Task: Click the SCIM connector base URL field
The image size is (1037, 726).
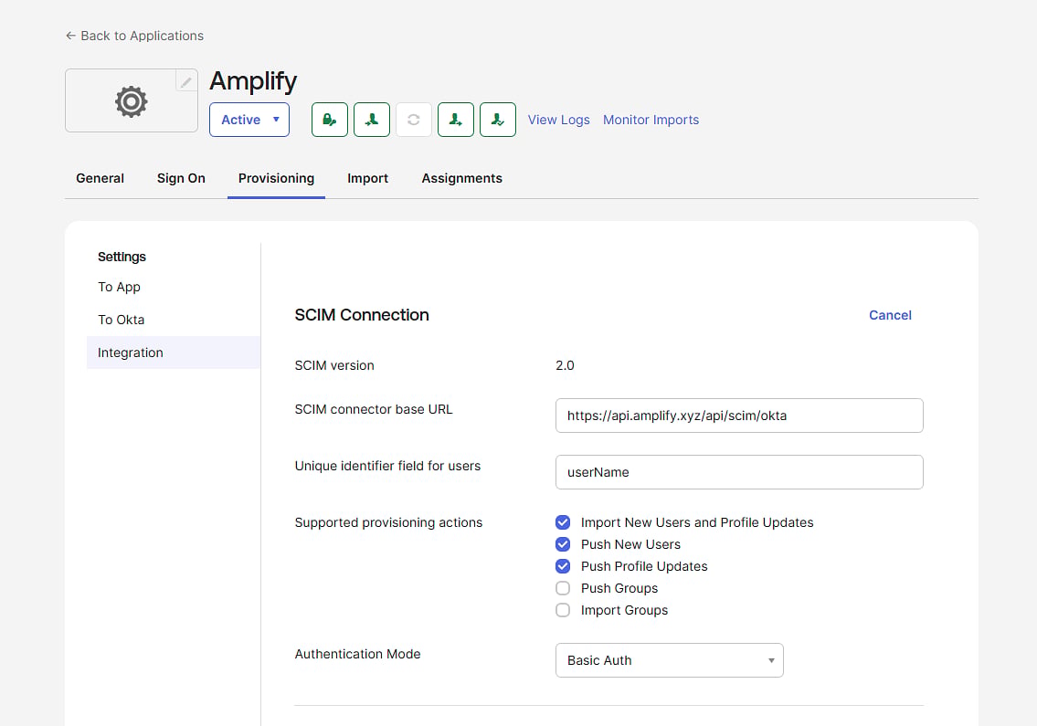Action: point(739,416)
